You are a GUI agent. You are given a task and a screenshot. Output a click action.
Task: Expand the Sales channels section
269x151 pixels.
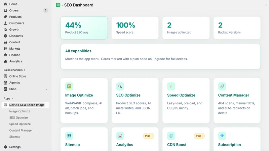[14, 70]
